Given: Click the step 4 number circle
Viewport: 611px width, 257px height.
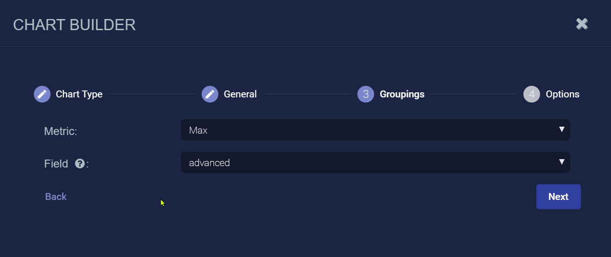Looking at the screenshot, I should click(532, 94).
